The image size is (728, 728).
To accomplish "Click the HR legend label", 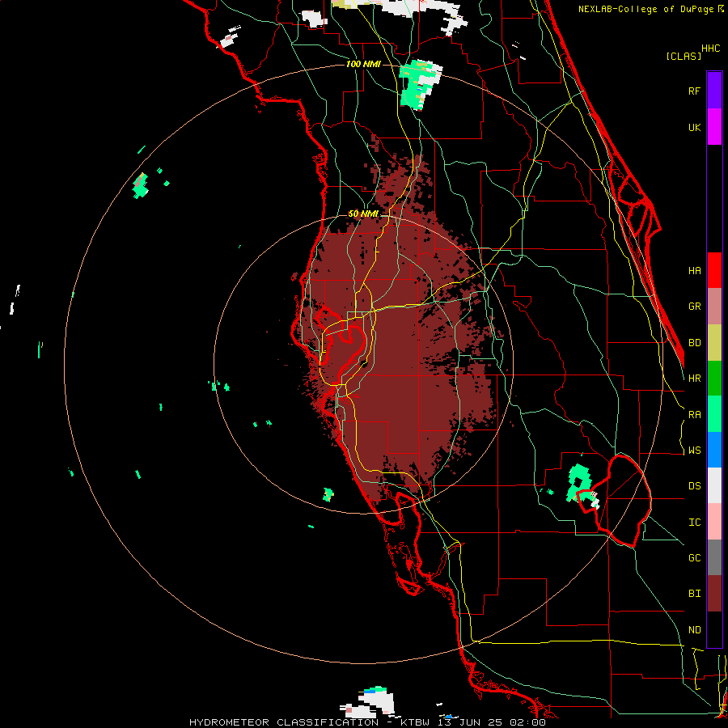I will (x=694, y=379).
